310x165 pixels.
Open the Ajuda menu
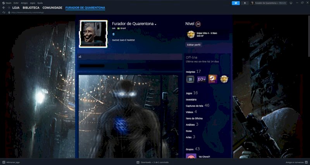pos(40,3)
